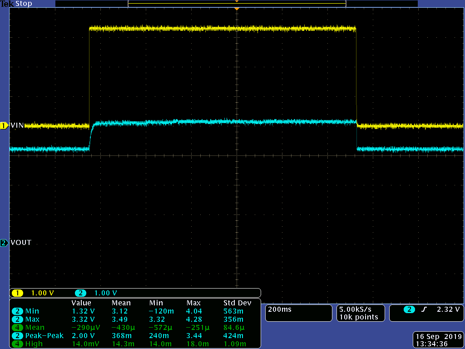
Task: Click the Peak-Peak measurement label
Action: 45,336
